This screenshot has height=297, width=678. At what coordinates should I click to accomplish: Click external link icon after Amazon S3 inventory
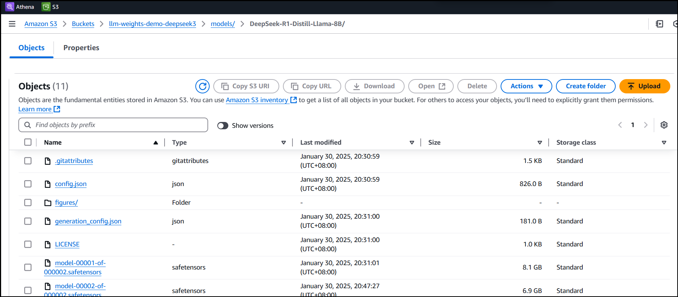point(293,100)
